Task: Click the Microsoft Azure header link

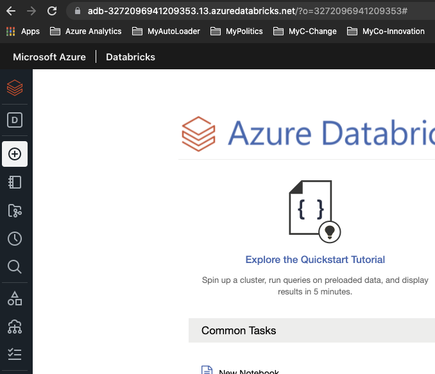Action: coord(49,57)
